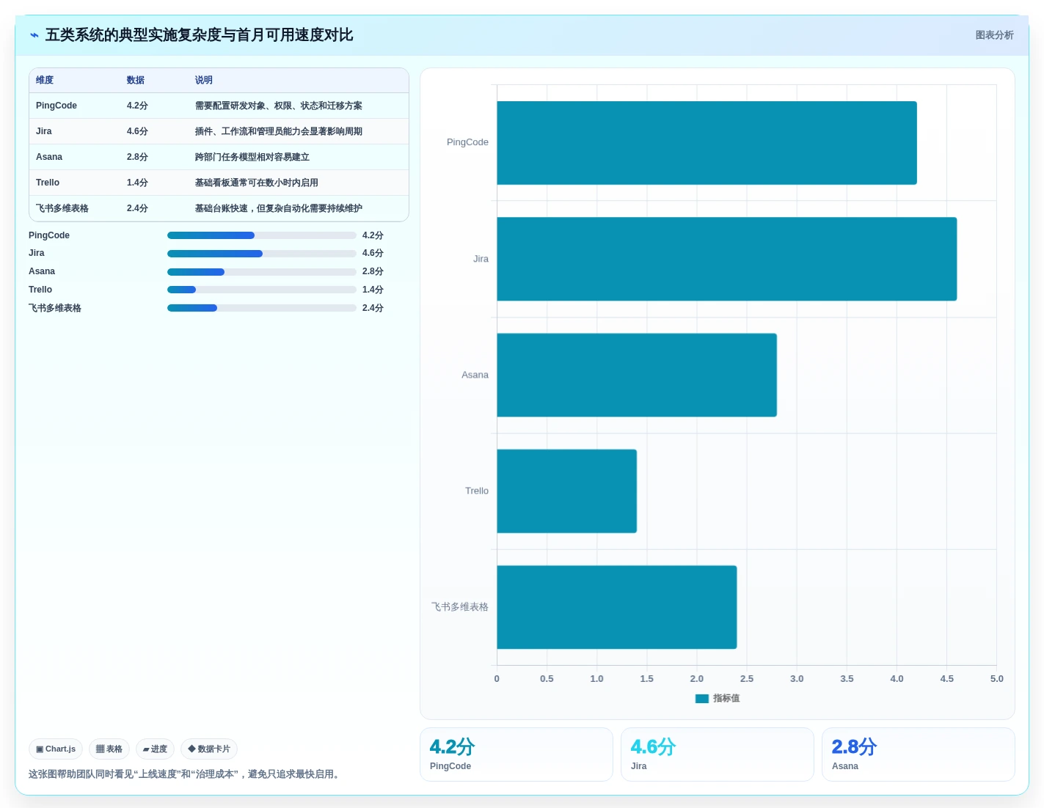The height and width of the screenshot is (808, 1044).
Task: Click the 1.4分 value in the table
Action: (137, 183)
